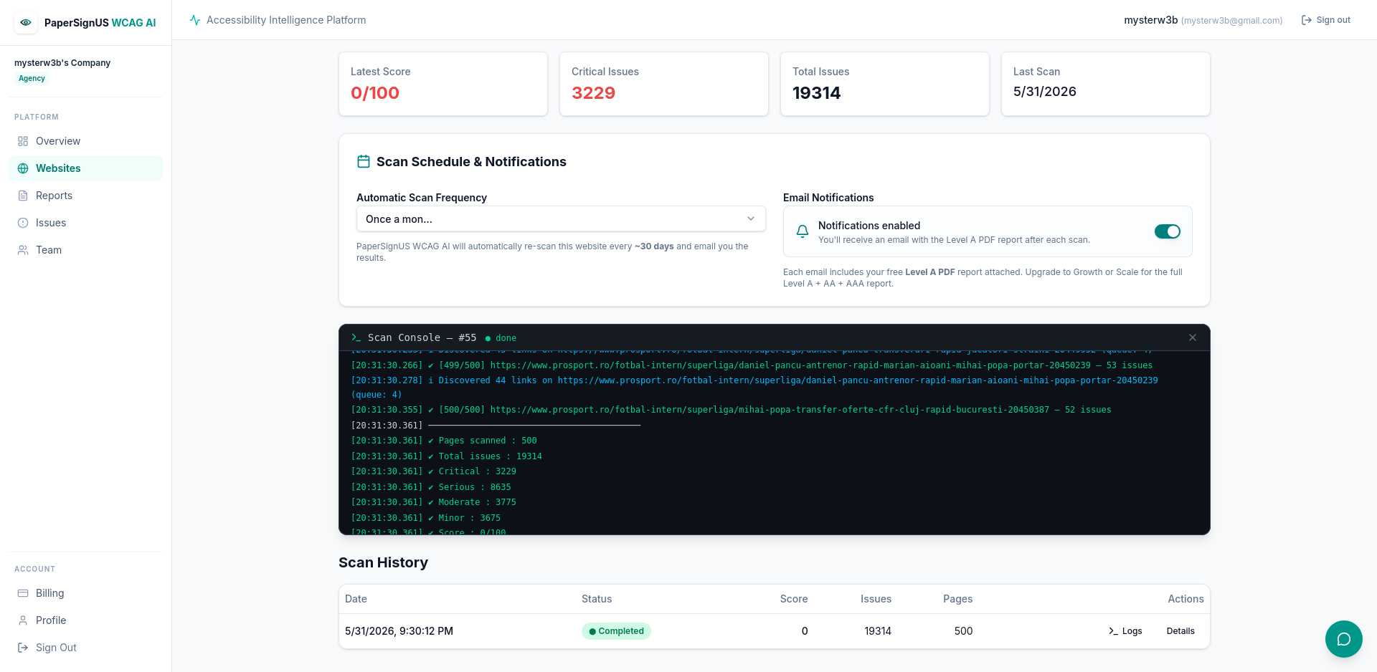
Task: Click the [500/500] mihai-popa-transfer URL log line
Action: point(731,410)
